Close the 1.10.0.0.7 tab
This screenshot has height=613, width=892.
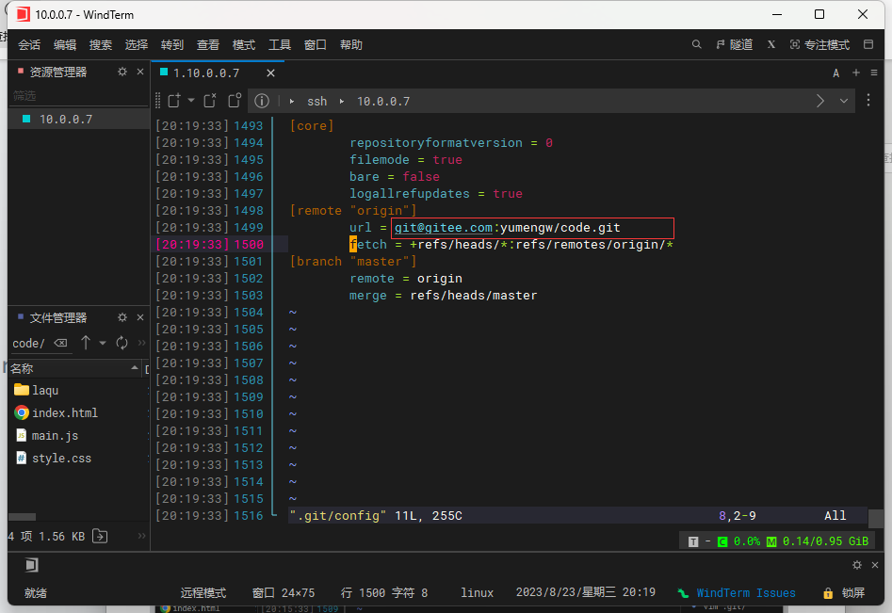tap(270, 73)
